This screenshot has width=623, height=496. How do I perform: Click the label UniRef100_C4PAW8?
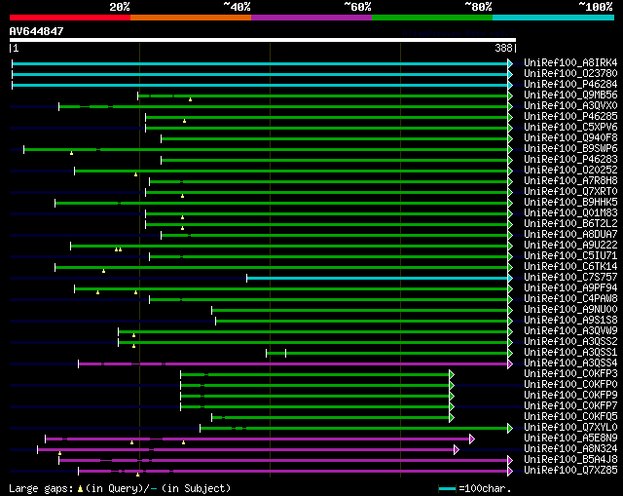pos(570,299)
